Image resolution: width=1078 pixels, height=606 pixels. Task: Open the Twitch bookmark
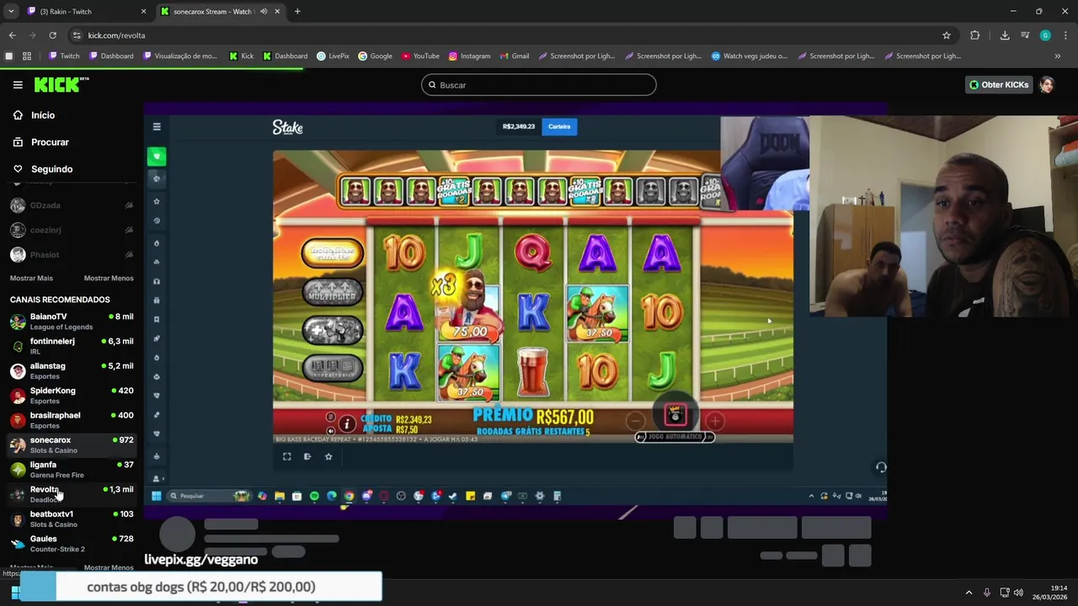click(64, 56)
